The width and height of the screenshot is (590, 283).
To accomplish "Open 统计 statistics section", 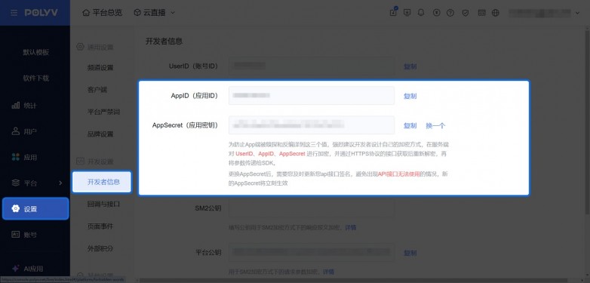I will coord(24,106).
